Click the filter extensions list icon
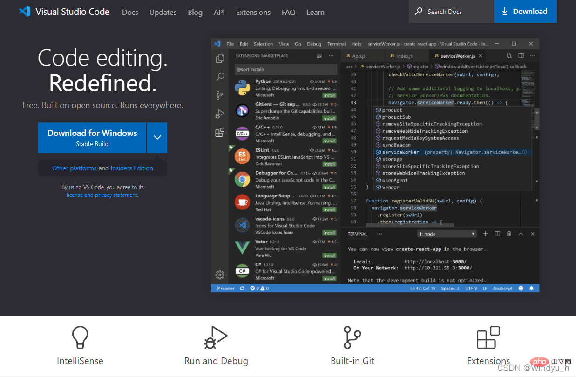 click(x=319, y=56)
